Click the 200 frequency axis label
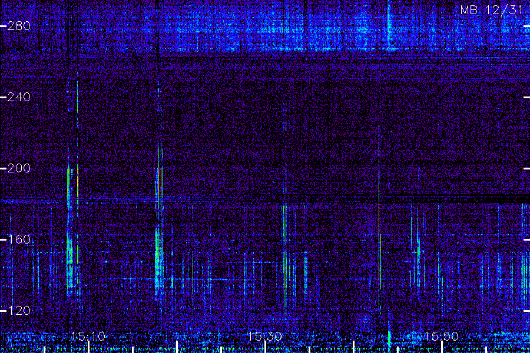The height and width of the screenshot is (353, 530). click(19, 168)
